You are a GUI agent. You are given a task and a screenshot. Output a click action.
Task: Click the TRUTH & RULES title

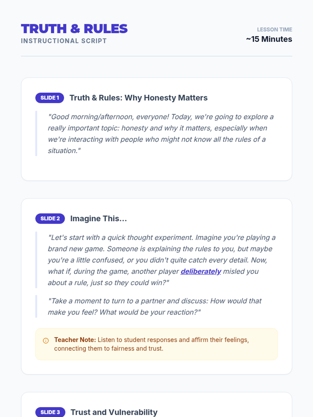coord(74,29)
